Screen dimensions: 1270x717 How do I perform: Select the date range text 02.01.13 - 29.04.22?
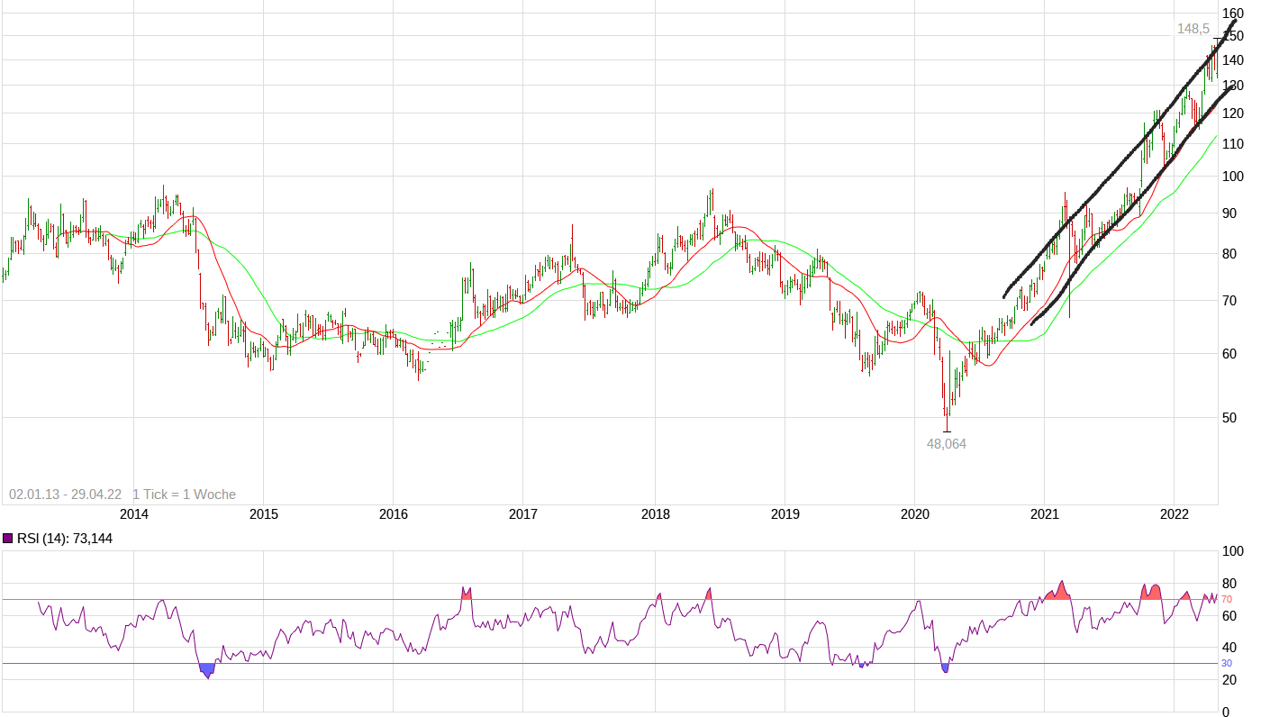[65, 495]
